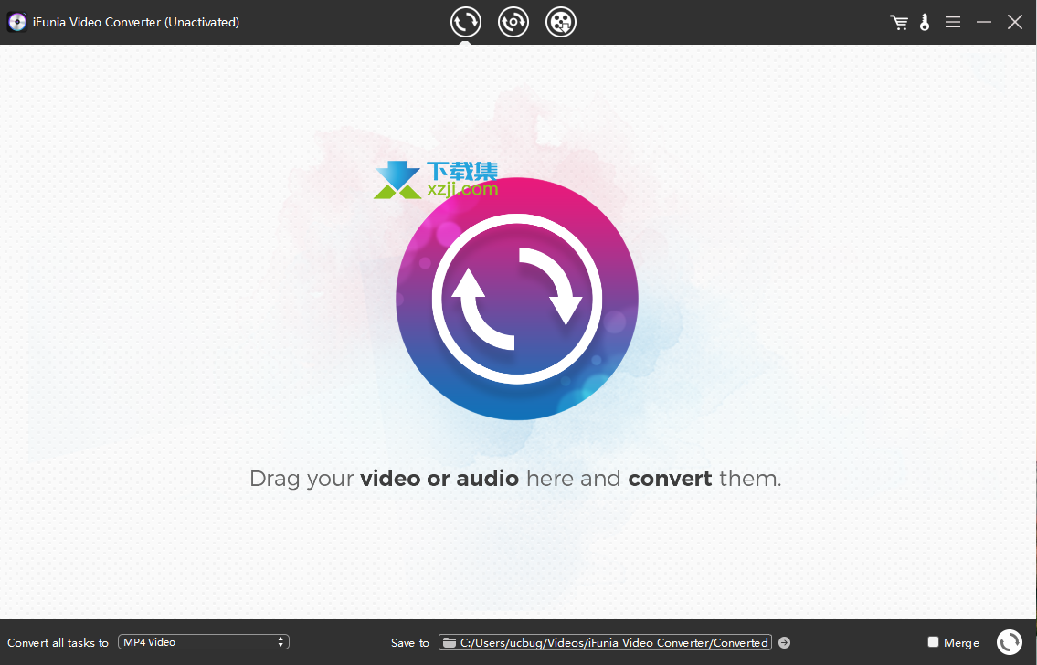Close the iFunia Video Converter window
Image resolution: width=1037 pixels, height=665 pixels.
(x=1015, y=22)
